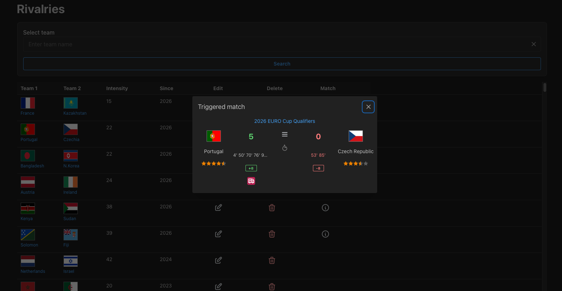Screen dimensions: 562x291
Task: Click Portugal's star rating
Action: click(214, 163)
